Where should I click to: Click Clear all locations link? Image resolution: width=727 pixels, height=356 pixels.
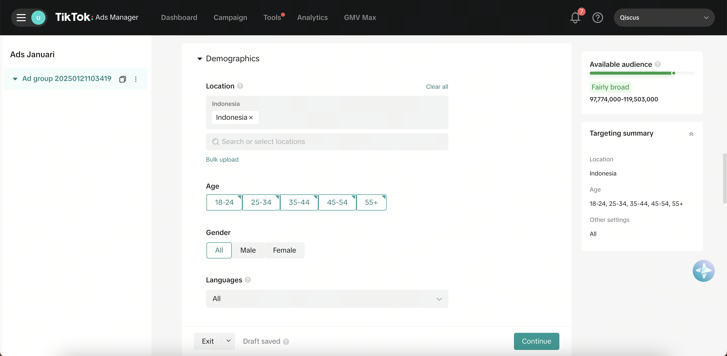[437, 87]
